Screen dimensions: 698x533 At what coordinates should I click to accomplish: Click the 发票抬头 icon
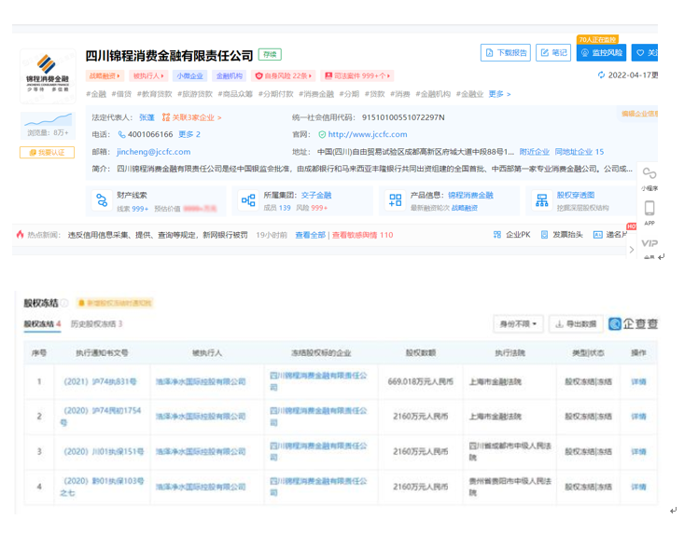click(544, 235)
